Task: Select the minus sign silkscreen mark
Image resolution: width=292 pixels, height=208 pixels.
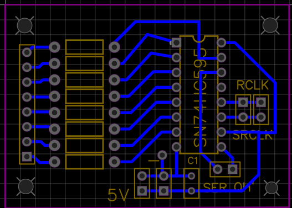Action: tap(153, 161)
